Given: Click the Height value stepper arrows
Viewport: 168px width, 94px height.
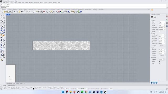Looking at the screenshot, I should pos(165,26).
